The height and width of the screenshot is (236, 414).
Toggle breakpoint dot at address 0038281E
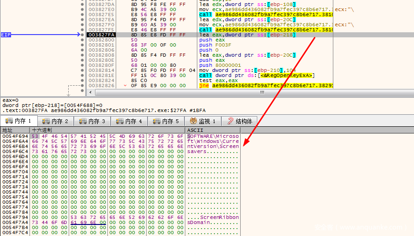tap(82, 75)
